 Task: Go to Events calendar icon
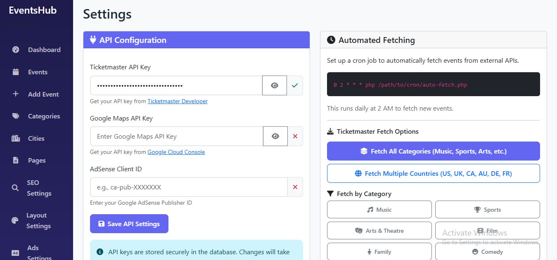tap(16, 72)
